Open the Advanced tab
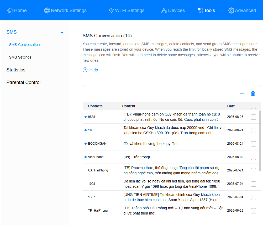The image size is (263, 225). (242, 11)
